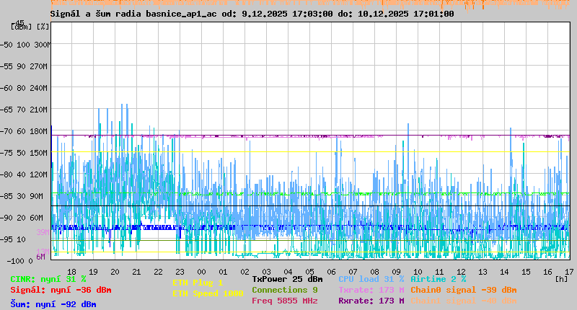Click the blue Šum legend entry
Viewport: 577px width, 310px height.
pos(53,304)
